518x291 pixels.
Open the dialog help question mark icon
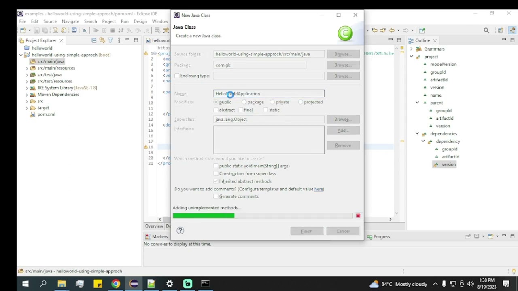click(x=180, y=230)
